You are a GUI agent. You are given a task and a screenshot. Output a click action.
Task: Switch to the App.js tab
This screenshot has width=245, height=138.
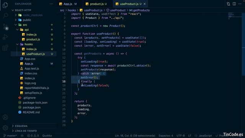(x=68, y=4)
